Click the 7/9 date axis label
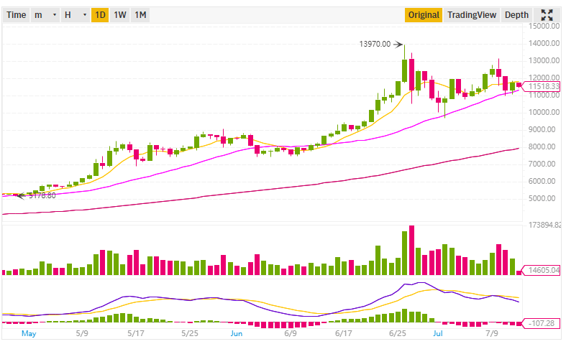Viewport: 566px width, 344px height. click(492, 333)
